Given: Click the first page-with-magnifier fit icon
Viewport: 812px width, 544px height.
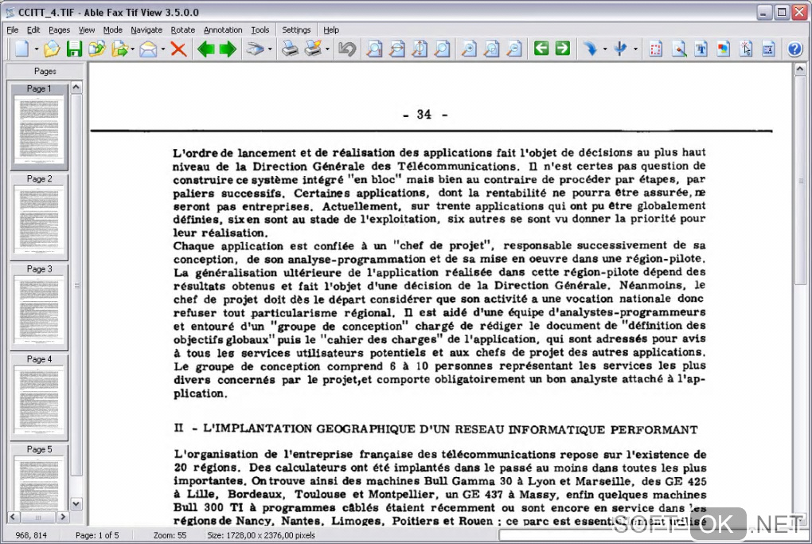Looking at the screenshot, I should (x=374, y=49).
